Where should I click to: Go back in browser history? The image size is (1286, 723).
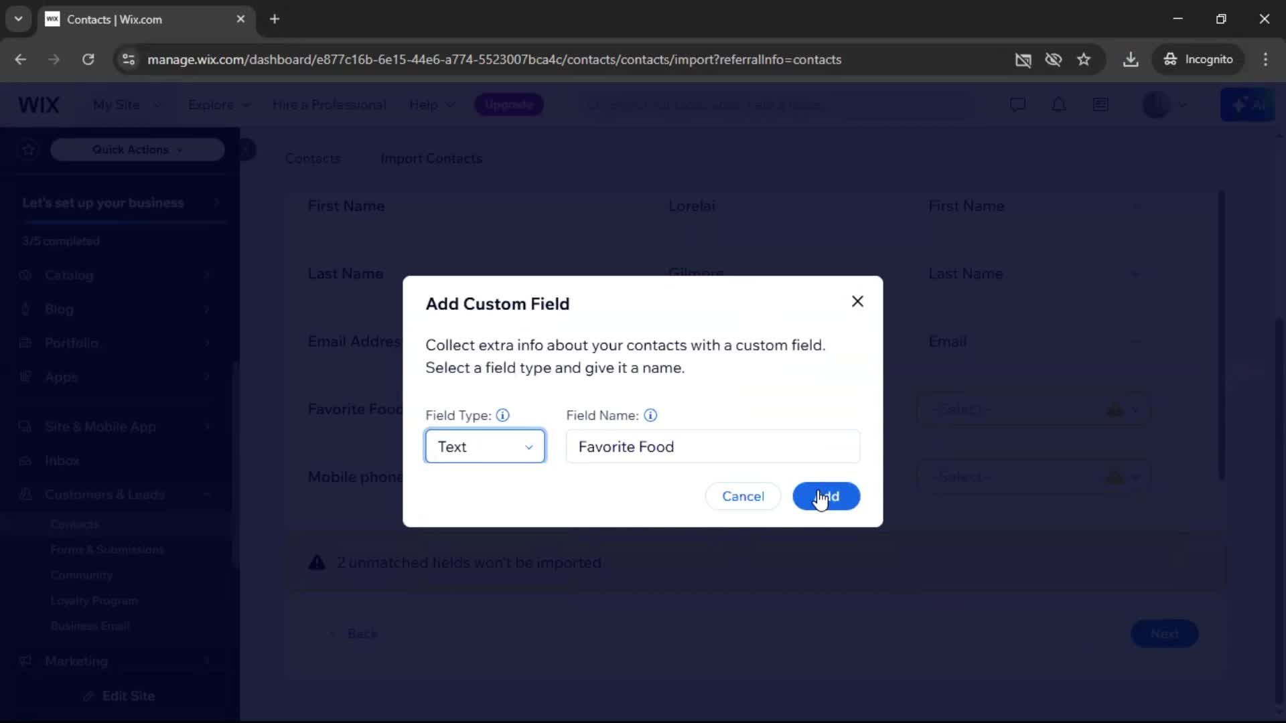(x=20, y=60)
